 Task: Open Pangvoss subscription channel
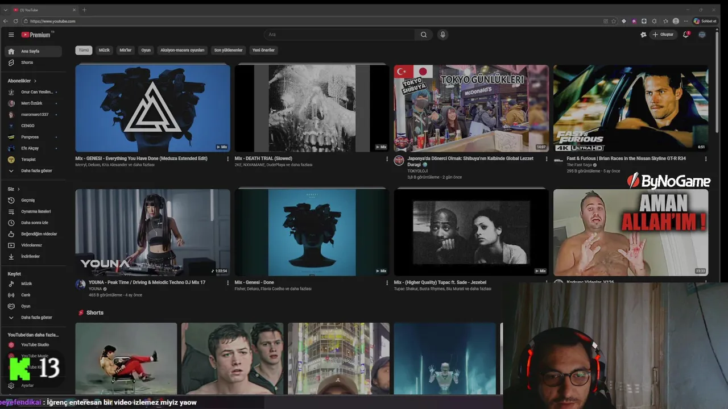click(x=34, y=137)
